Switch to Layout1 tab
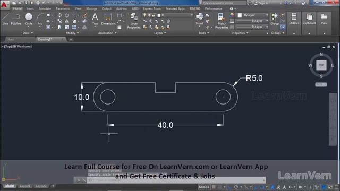The image size is (340, 191). (x=25, y=186)
